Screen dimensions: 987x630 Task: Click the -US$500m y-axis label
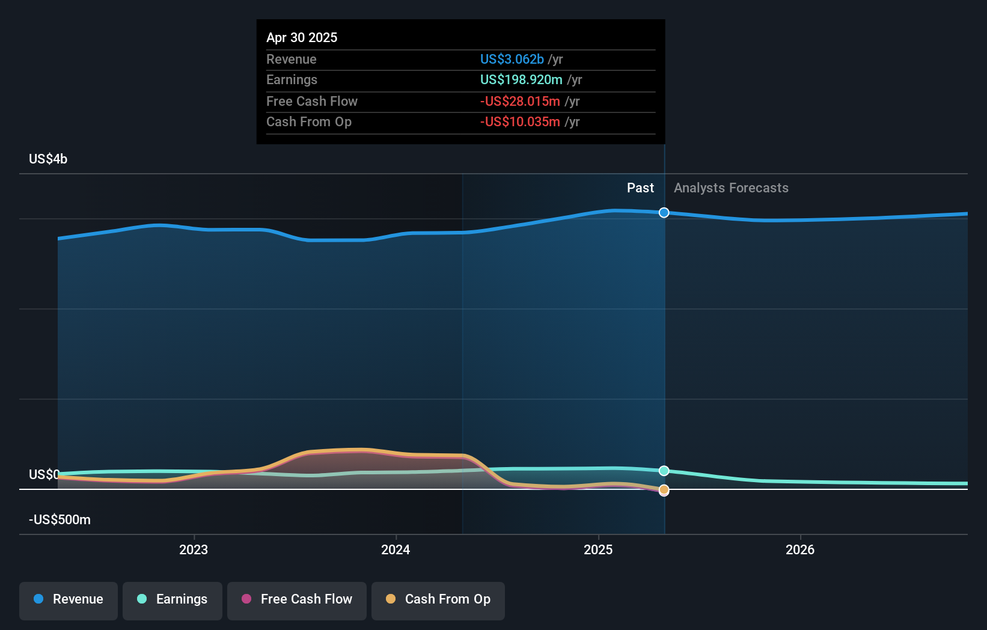(60, 519)
